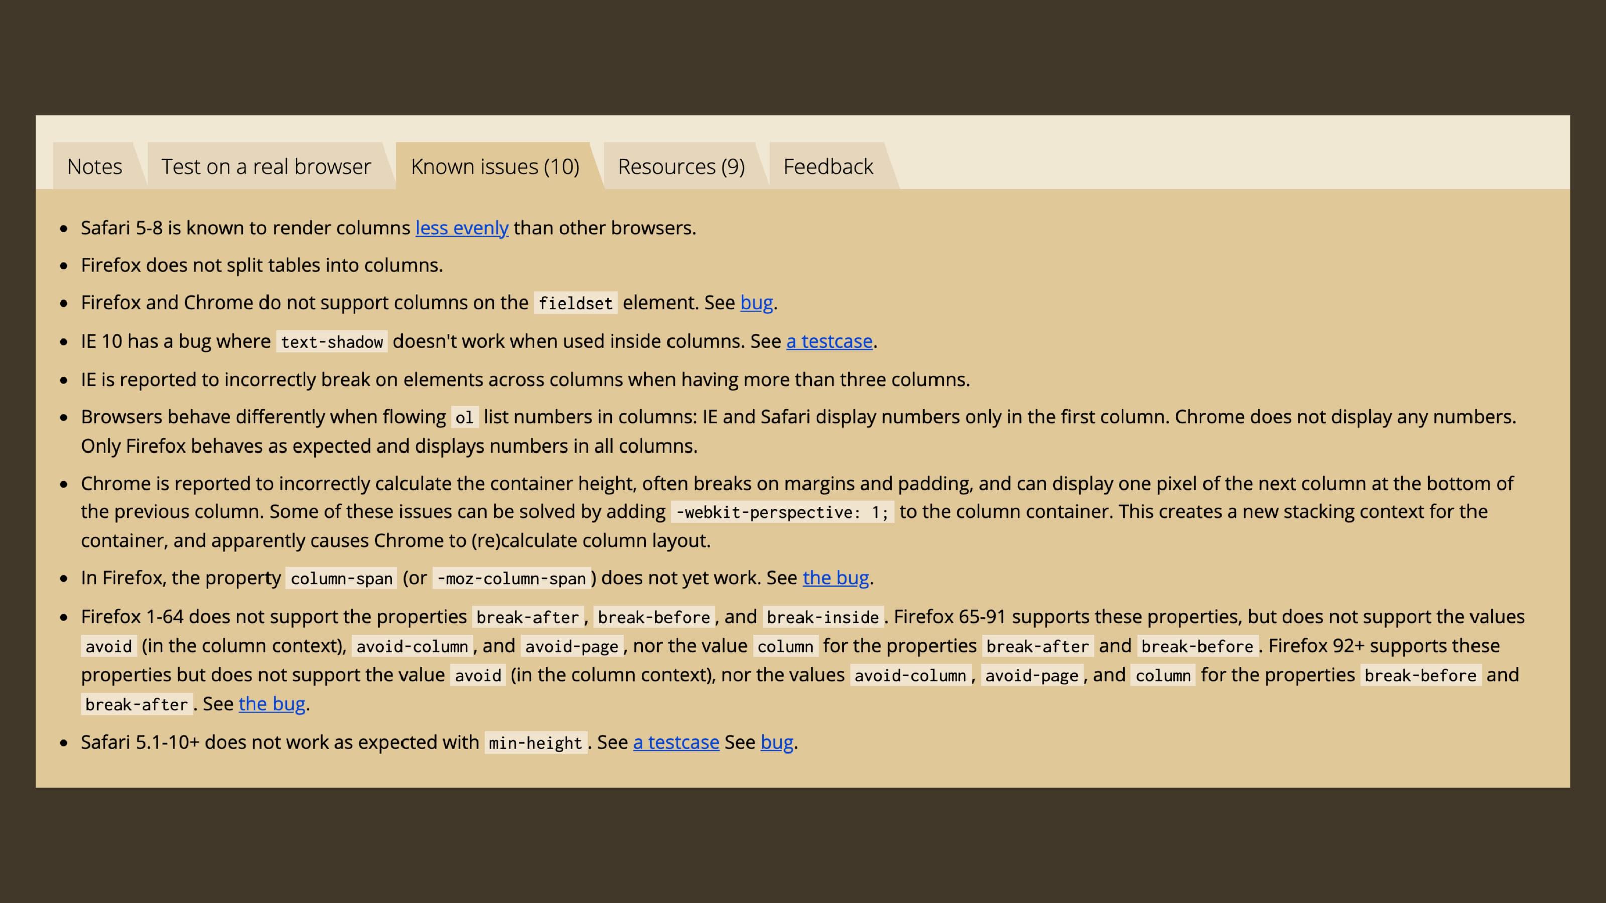The image size is (1606, 903).
Task: Click the final 'bug' link for Safari min-height
Action: 777,743
